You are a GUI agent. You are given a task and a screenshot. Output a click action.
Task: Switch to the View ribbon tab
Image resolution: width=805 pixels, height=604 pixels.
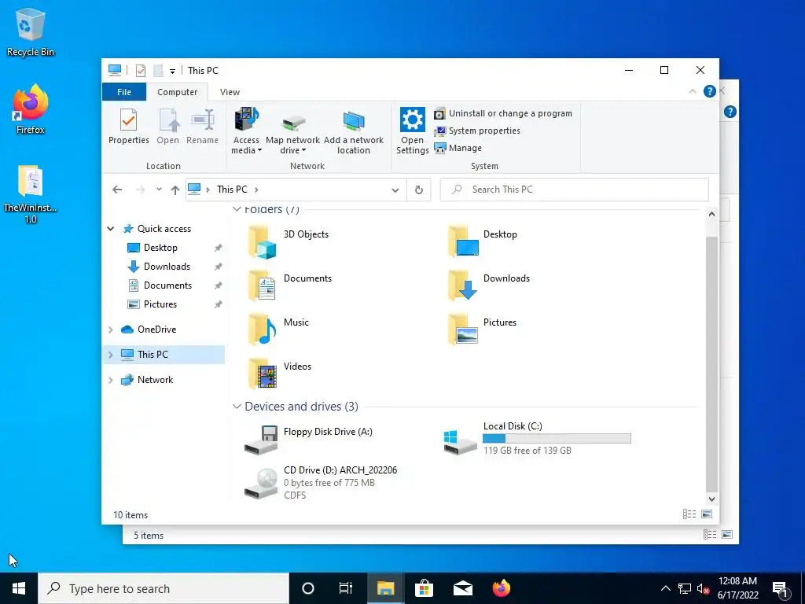(x=230, y=92)
